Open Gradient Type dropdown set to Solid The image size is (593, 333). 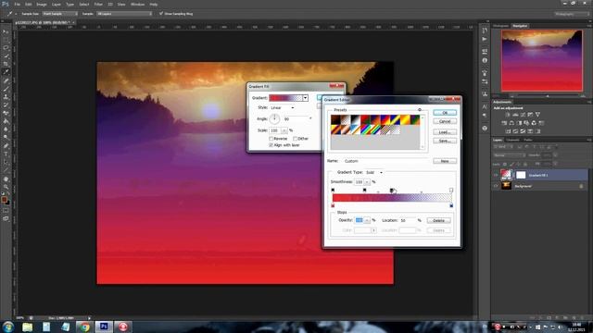click(374, 173)
